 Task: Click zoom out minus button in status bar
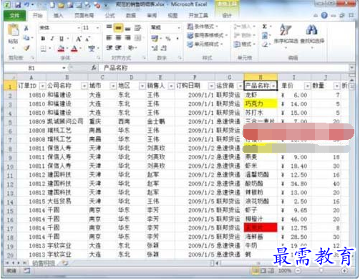pos(298,270)
